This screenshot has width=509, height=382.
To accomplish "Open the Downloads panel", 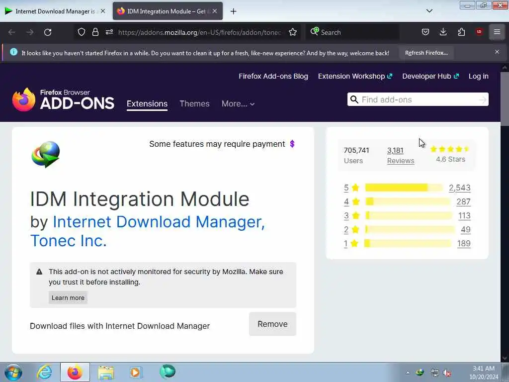I will 443,32.
